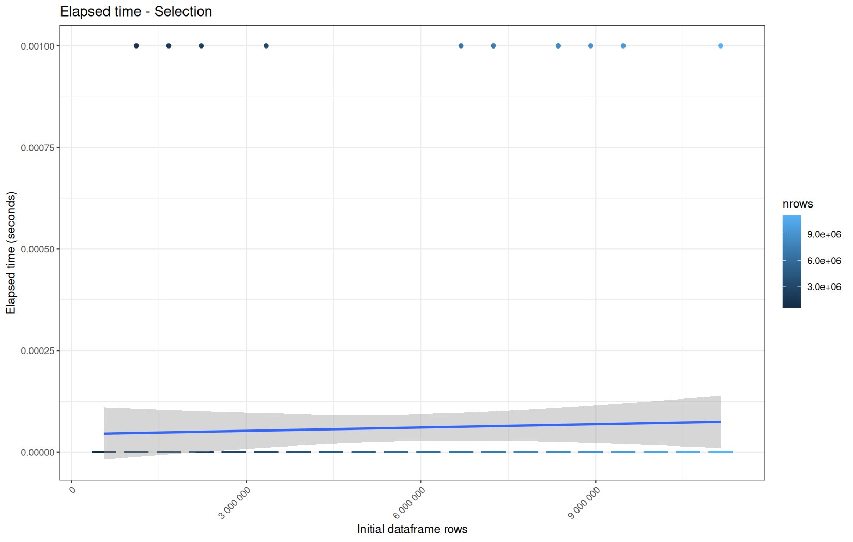The height and width of the screenshot is (542, 853).
Task: Click the '0.00100' y-axis tick label
Action: click(37, 46)
